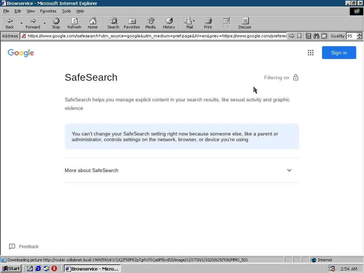The width and height of the screenshot is (364, 273).
Task: Open the Google apps grid icon
Action: pos(311,53)
